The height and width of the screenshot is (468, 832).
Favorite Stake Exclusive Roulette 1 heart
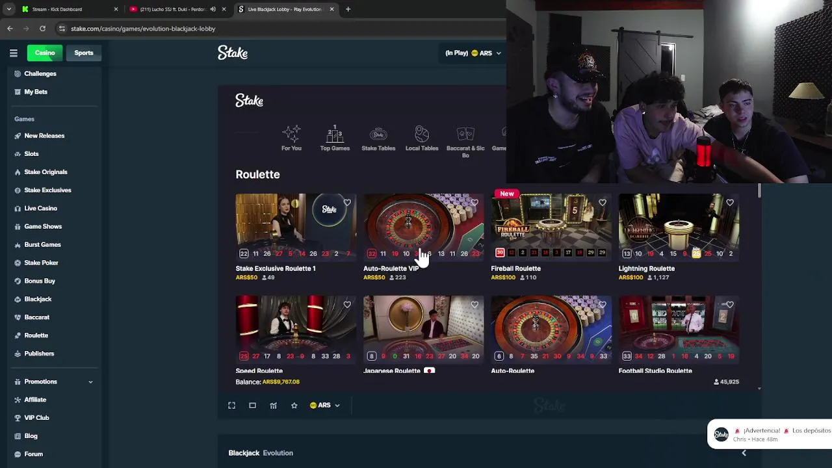point(347,203)
